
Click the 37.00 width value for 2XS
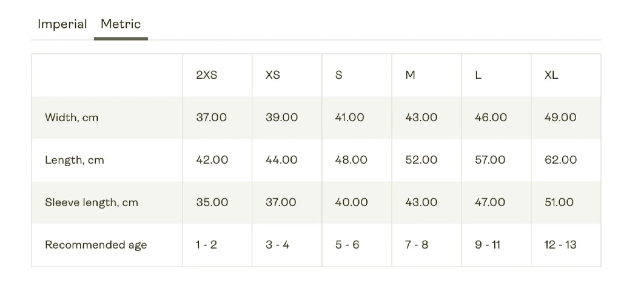tap(211, 118)
